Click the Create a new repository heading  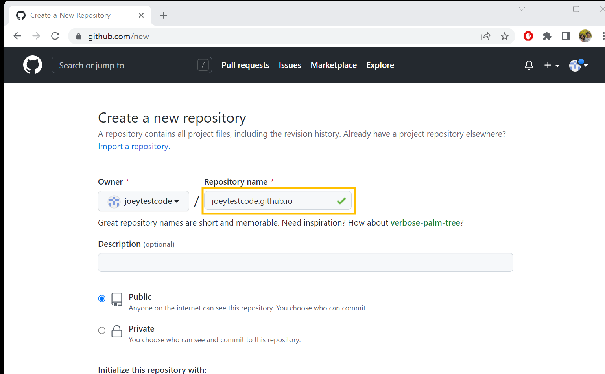172,118
